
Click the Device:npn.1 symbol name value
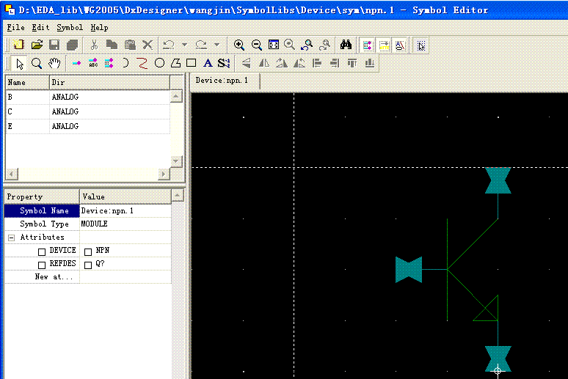coord(125,210)
